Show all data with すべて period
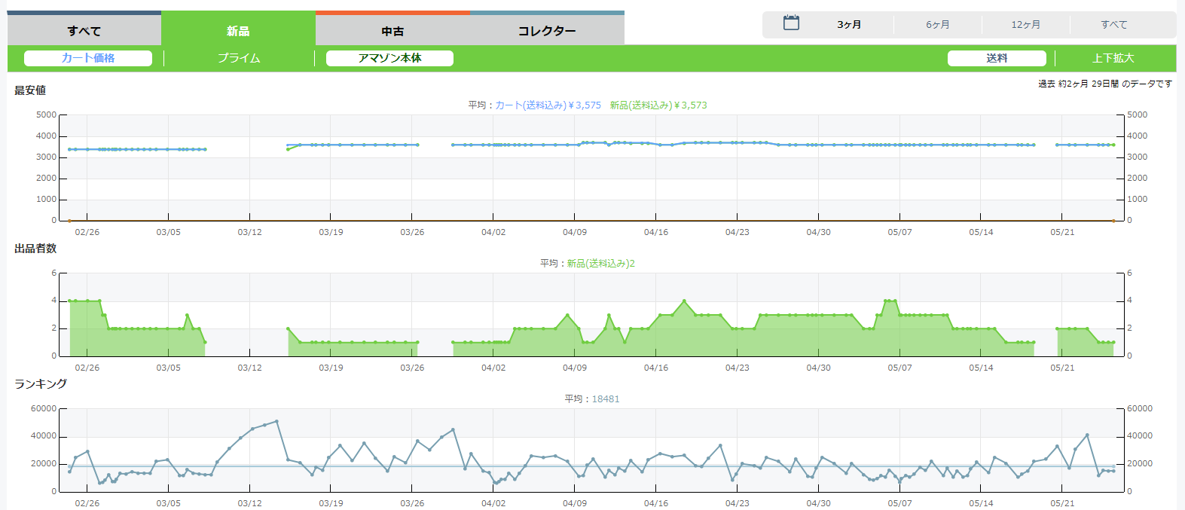Viewport: 1185px width, 510px height. click(x=1114, y=25)
